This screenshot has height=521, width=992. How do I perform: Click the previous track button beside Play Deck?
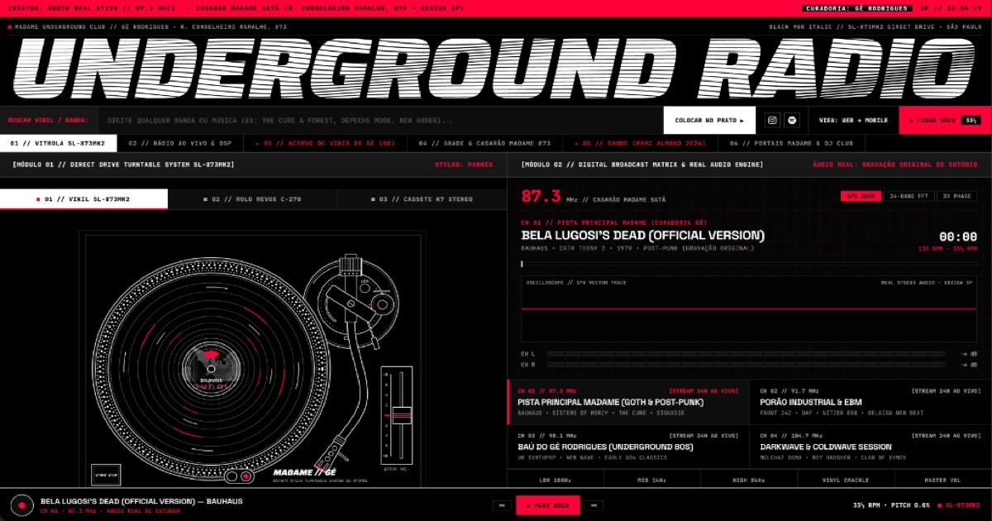[502, 505]
